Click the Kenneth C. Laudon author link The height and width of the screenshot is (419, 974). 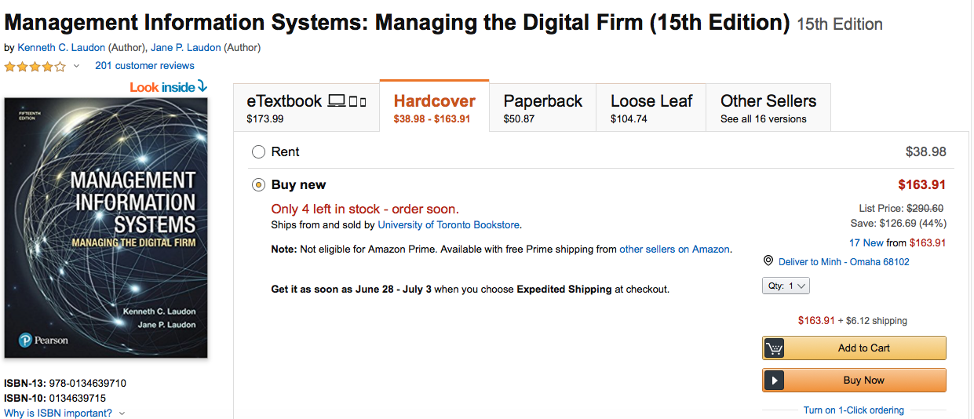click(x=61, y=48)
